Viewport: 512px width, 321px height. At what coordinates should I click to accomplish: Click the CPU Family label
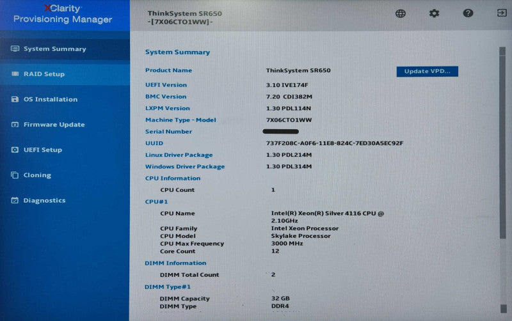(179, 228)
